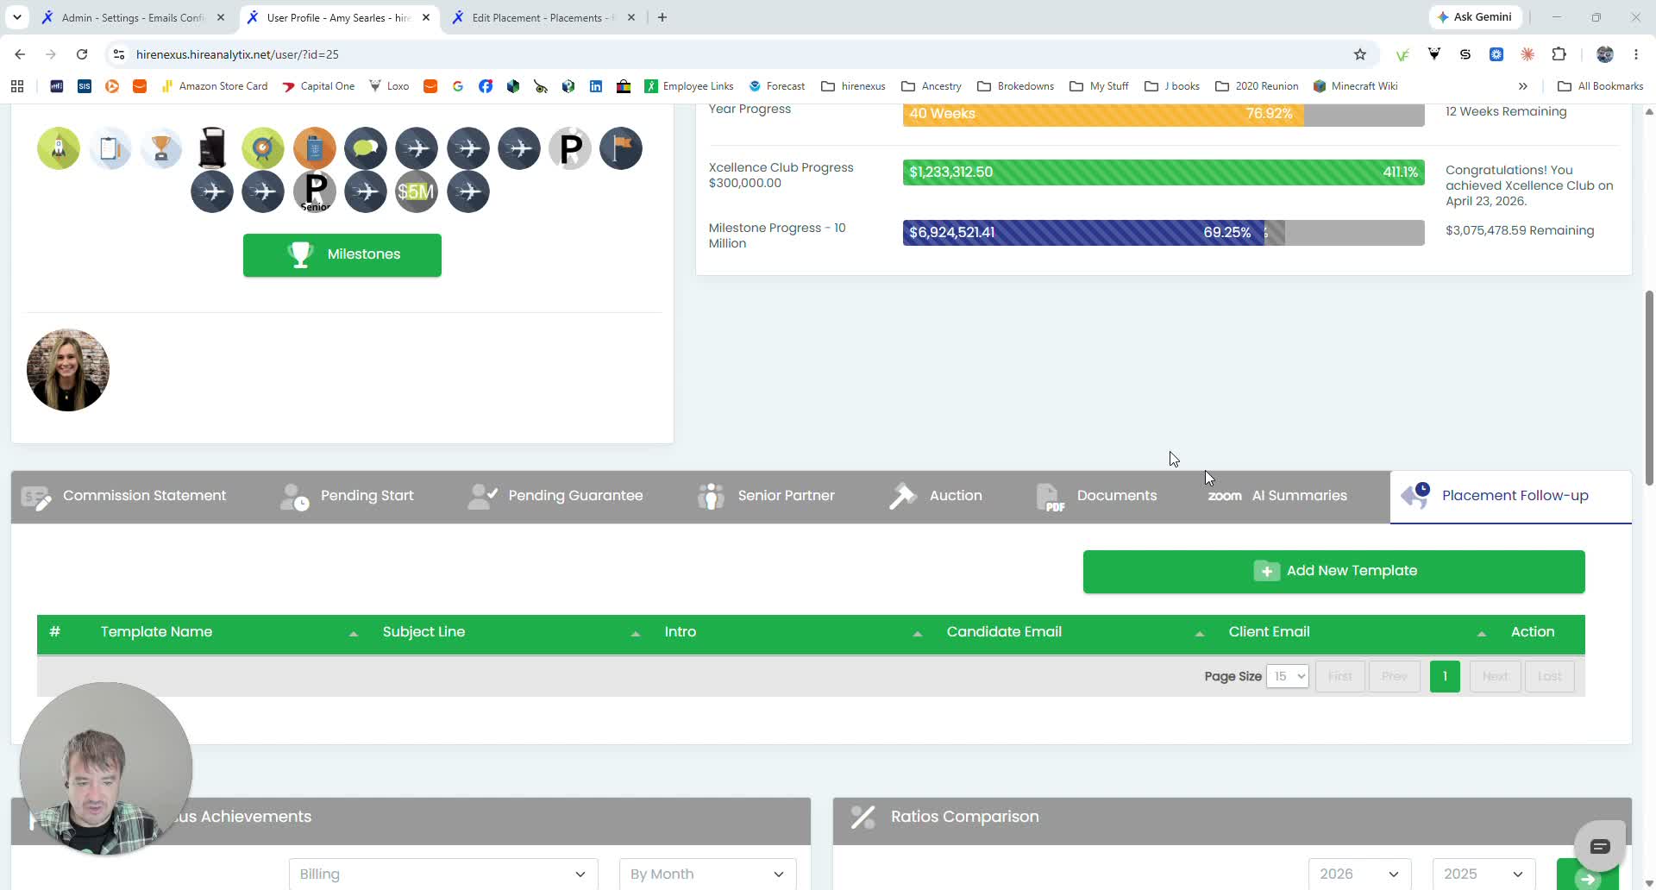Bookmark this page with the star icon

tap(1360, 54)
